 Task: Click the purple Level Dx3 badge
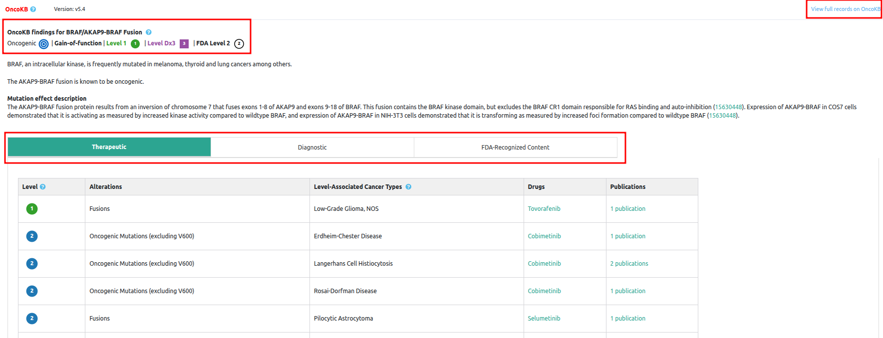click(x=184, y=44)
